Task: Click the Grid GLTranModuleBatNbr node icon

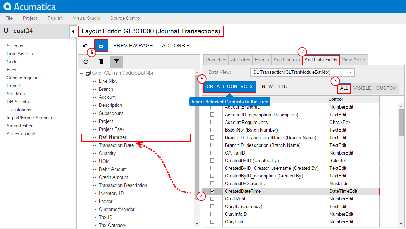Action: 88,73
